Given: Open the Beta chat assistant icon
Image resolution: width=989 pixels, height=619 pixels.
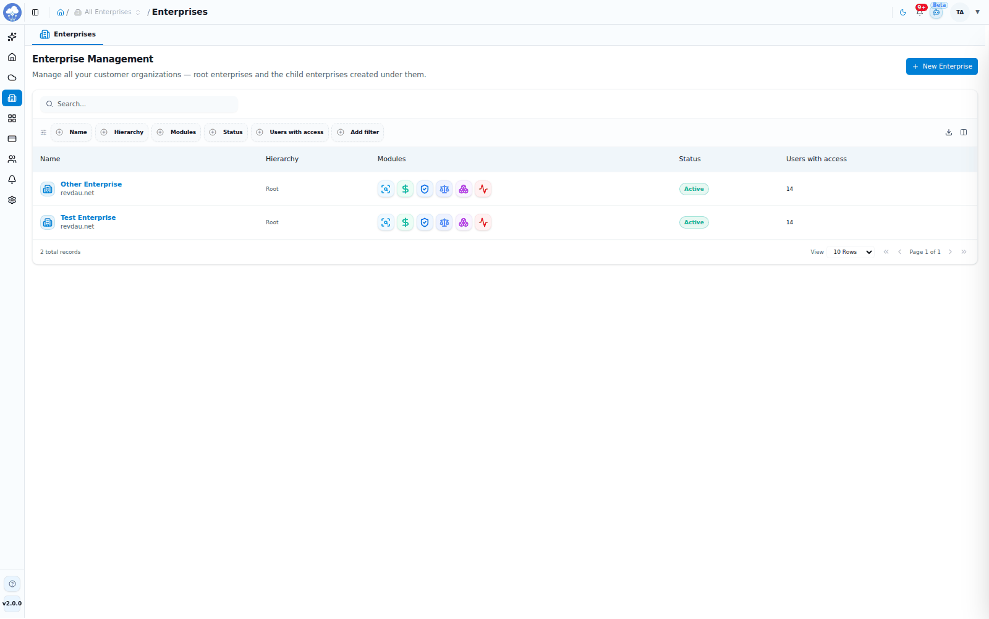Looking at the screenshot, I should pyautogui.click(x=936, y=12).
